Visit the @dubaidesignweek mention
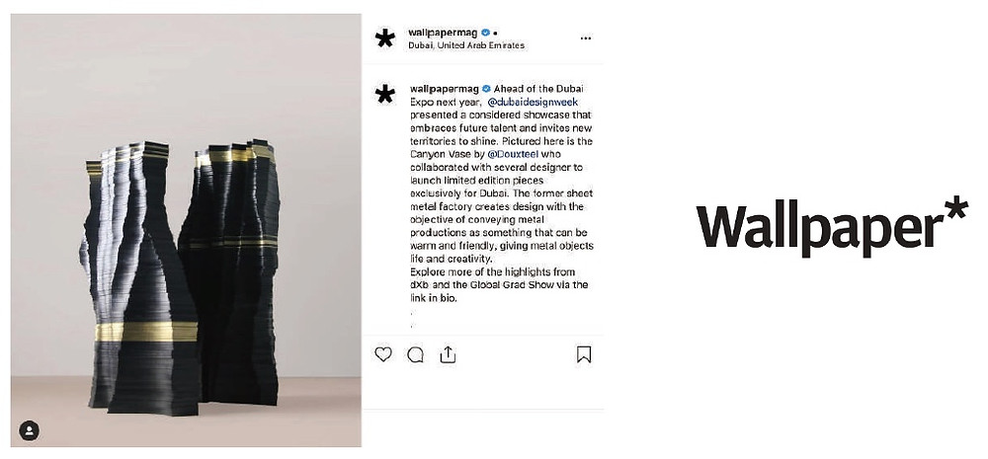988x459 pixels. (534, 102)
